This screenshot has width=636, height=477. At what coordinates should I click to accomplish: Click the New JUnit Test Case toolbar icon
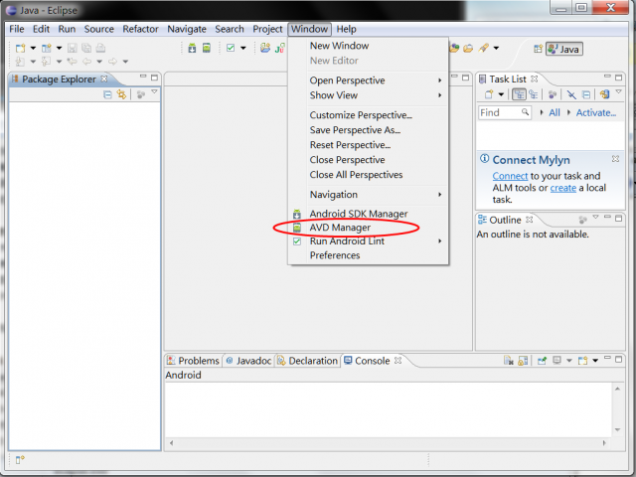[x=280, y=49]
